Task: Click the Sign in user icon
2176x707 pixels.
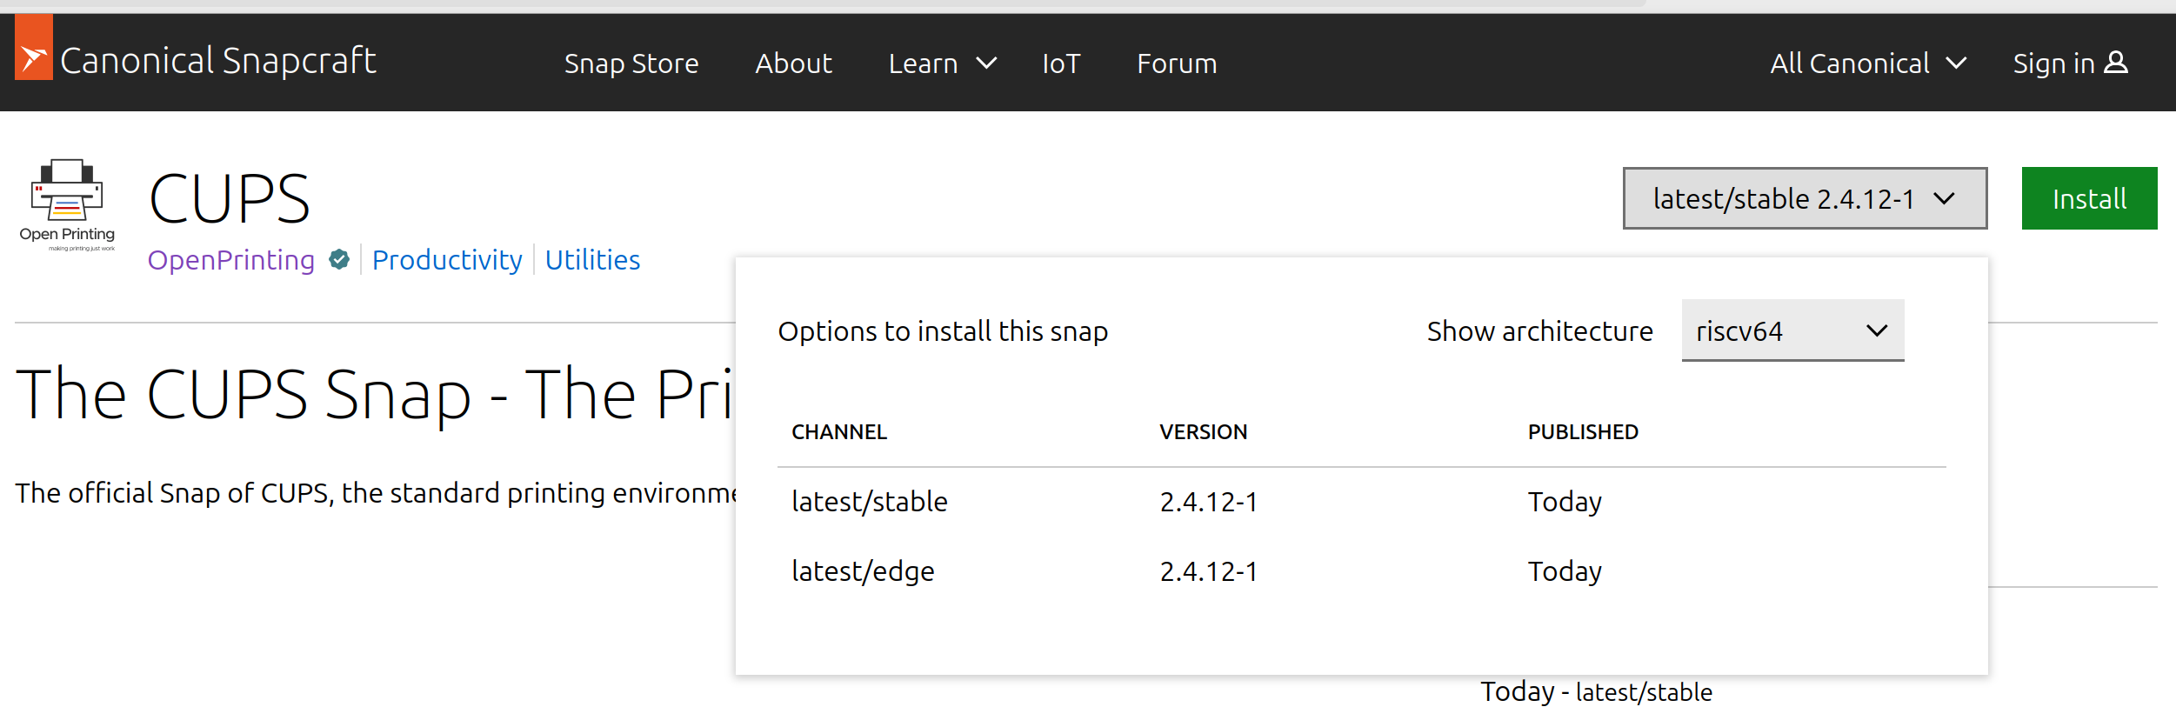Action: pos(2116,63)
